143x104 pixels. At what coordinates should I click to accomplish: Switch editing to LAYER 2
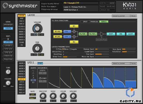[x=8, y=45]
